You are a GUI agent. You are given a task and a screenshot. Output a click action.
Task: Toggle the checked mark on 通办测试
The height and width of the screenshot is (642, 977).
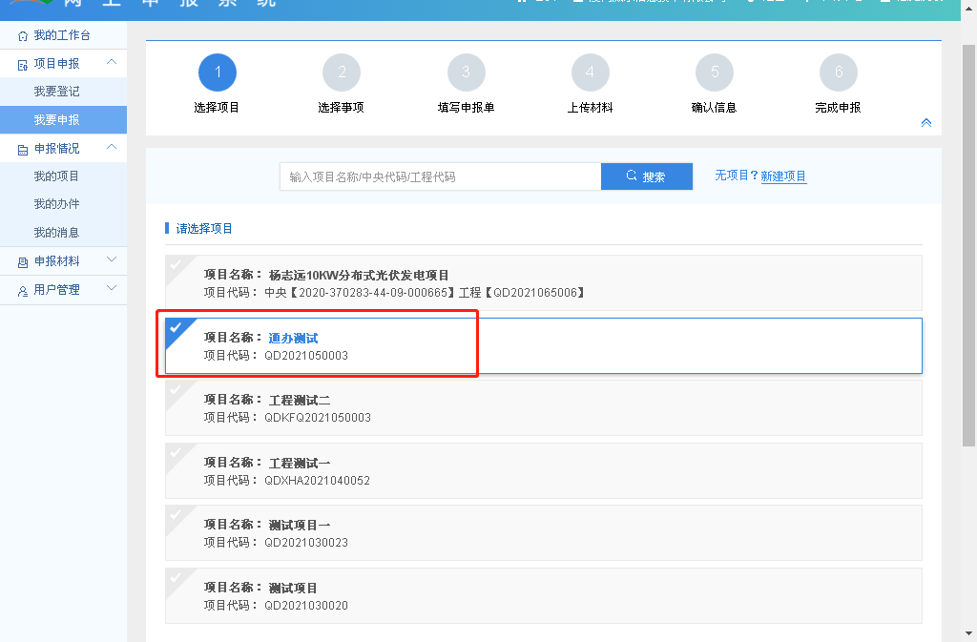pos(176,327)
